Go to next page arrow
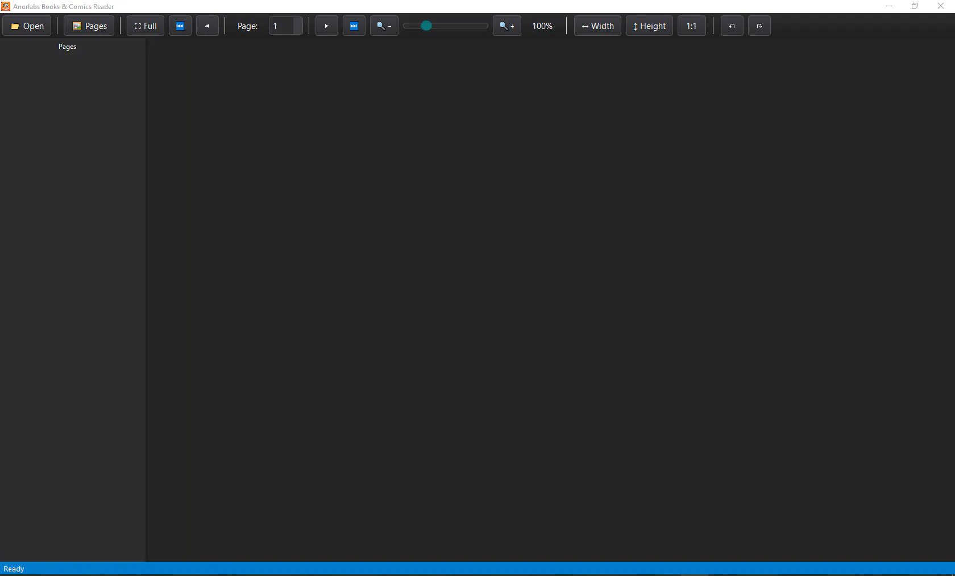The width and height of the screenshot is (955, 576). click(327, 26)
